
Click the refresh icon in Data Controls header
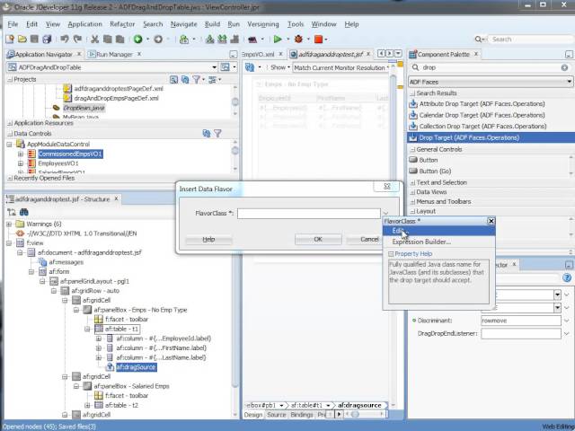(207, 134)
